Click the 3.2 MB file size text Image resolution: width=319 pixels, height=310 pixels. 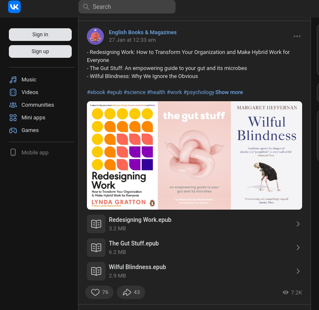117,229
